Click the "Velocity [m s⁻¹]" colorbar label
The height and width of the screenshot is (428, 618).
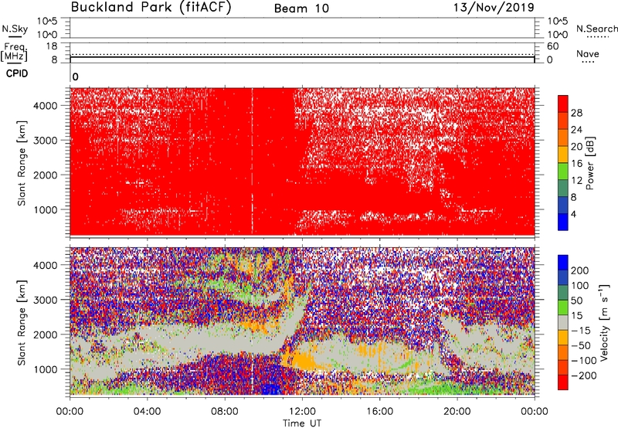pyautogui.click(x=604, y=322)
